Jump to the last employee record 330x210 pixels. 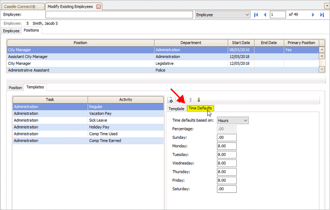tap(322, 15)
